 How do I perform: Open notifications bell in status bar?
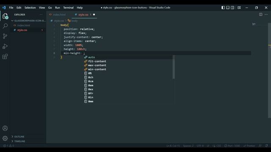(x=266, y=146)
